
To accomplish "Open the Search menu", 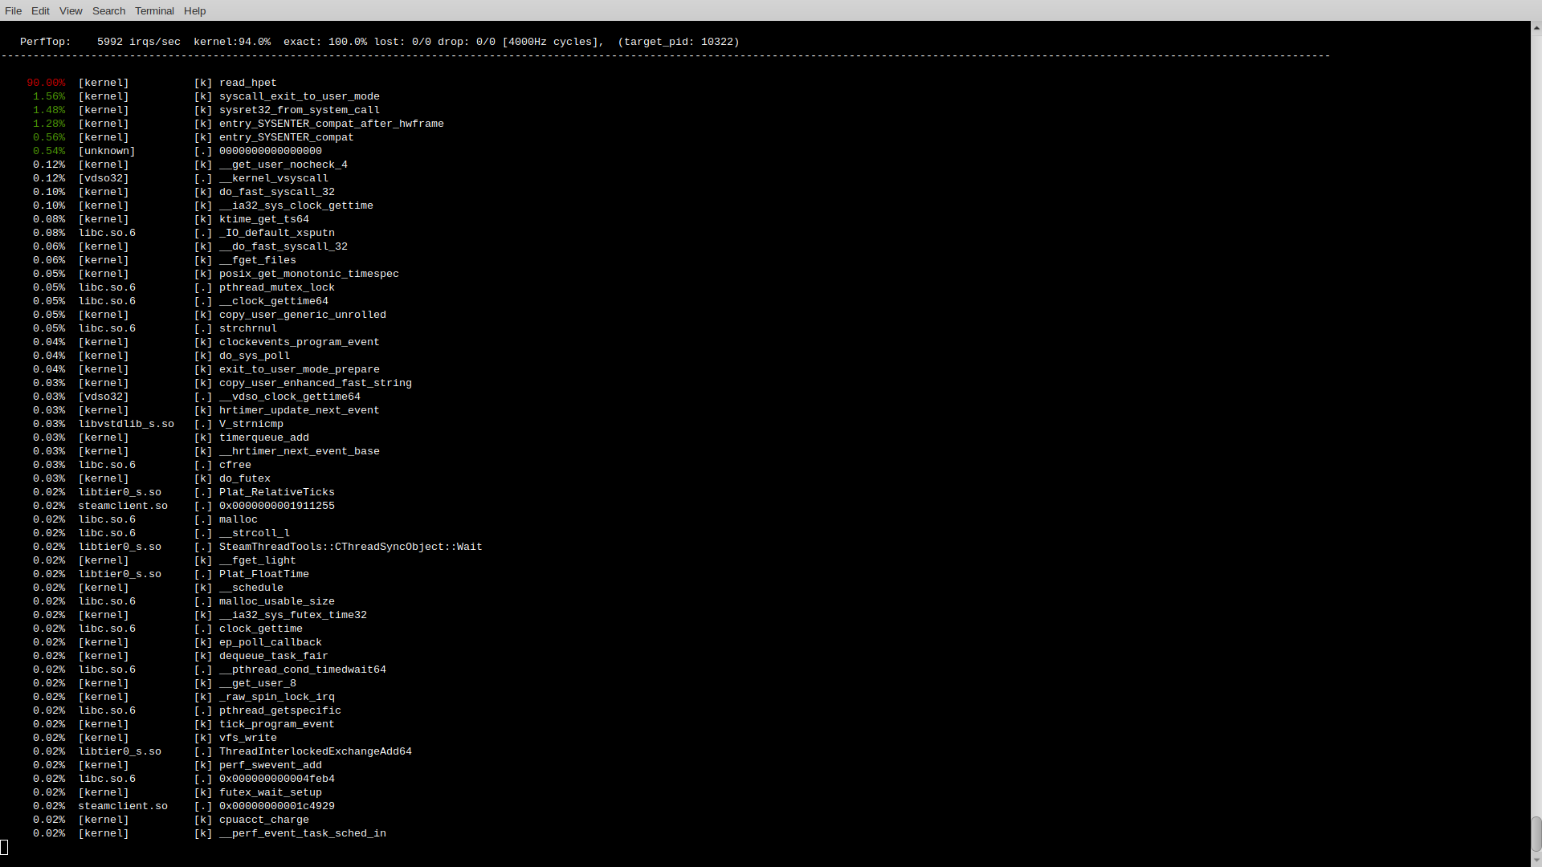I will 108,10.
